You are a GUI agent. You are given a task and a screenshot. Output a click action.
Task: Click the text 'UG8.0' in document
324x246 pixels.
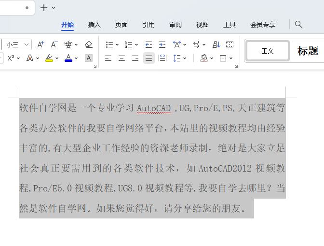point(130,188)
